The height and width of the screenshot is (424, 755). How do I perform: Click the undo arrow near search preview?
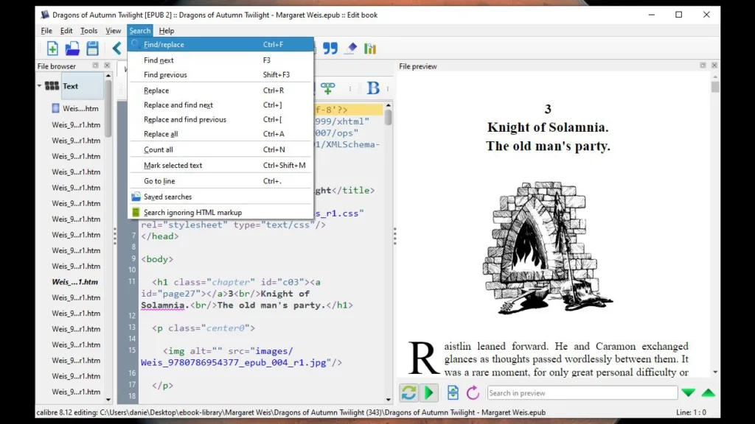coord(473,392)
